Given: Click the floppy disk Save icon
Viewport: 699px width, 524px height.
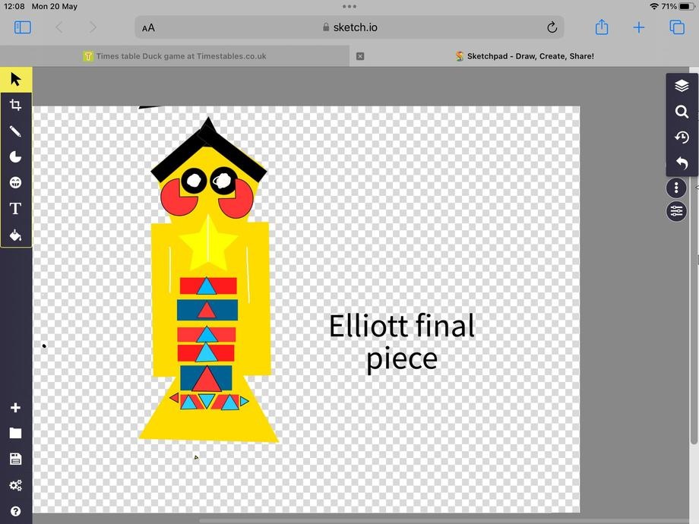Looking at the screenshot, I should (16, 459).
